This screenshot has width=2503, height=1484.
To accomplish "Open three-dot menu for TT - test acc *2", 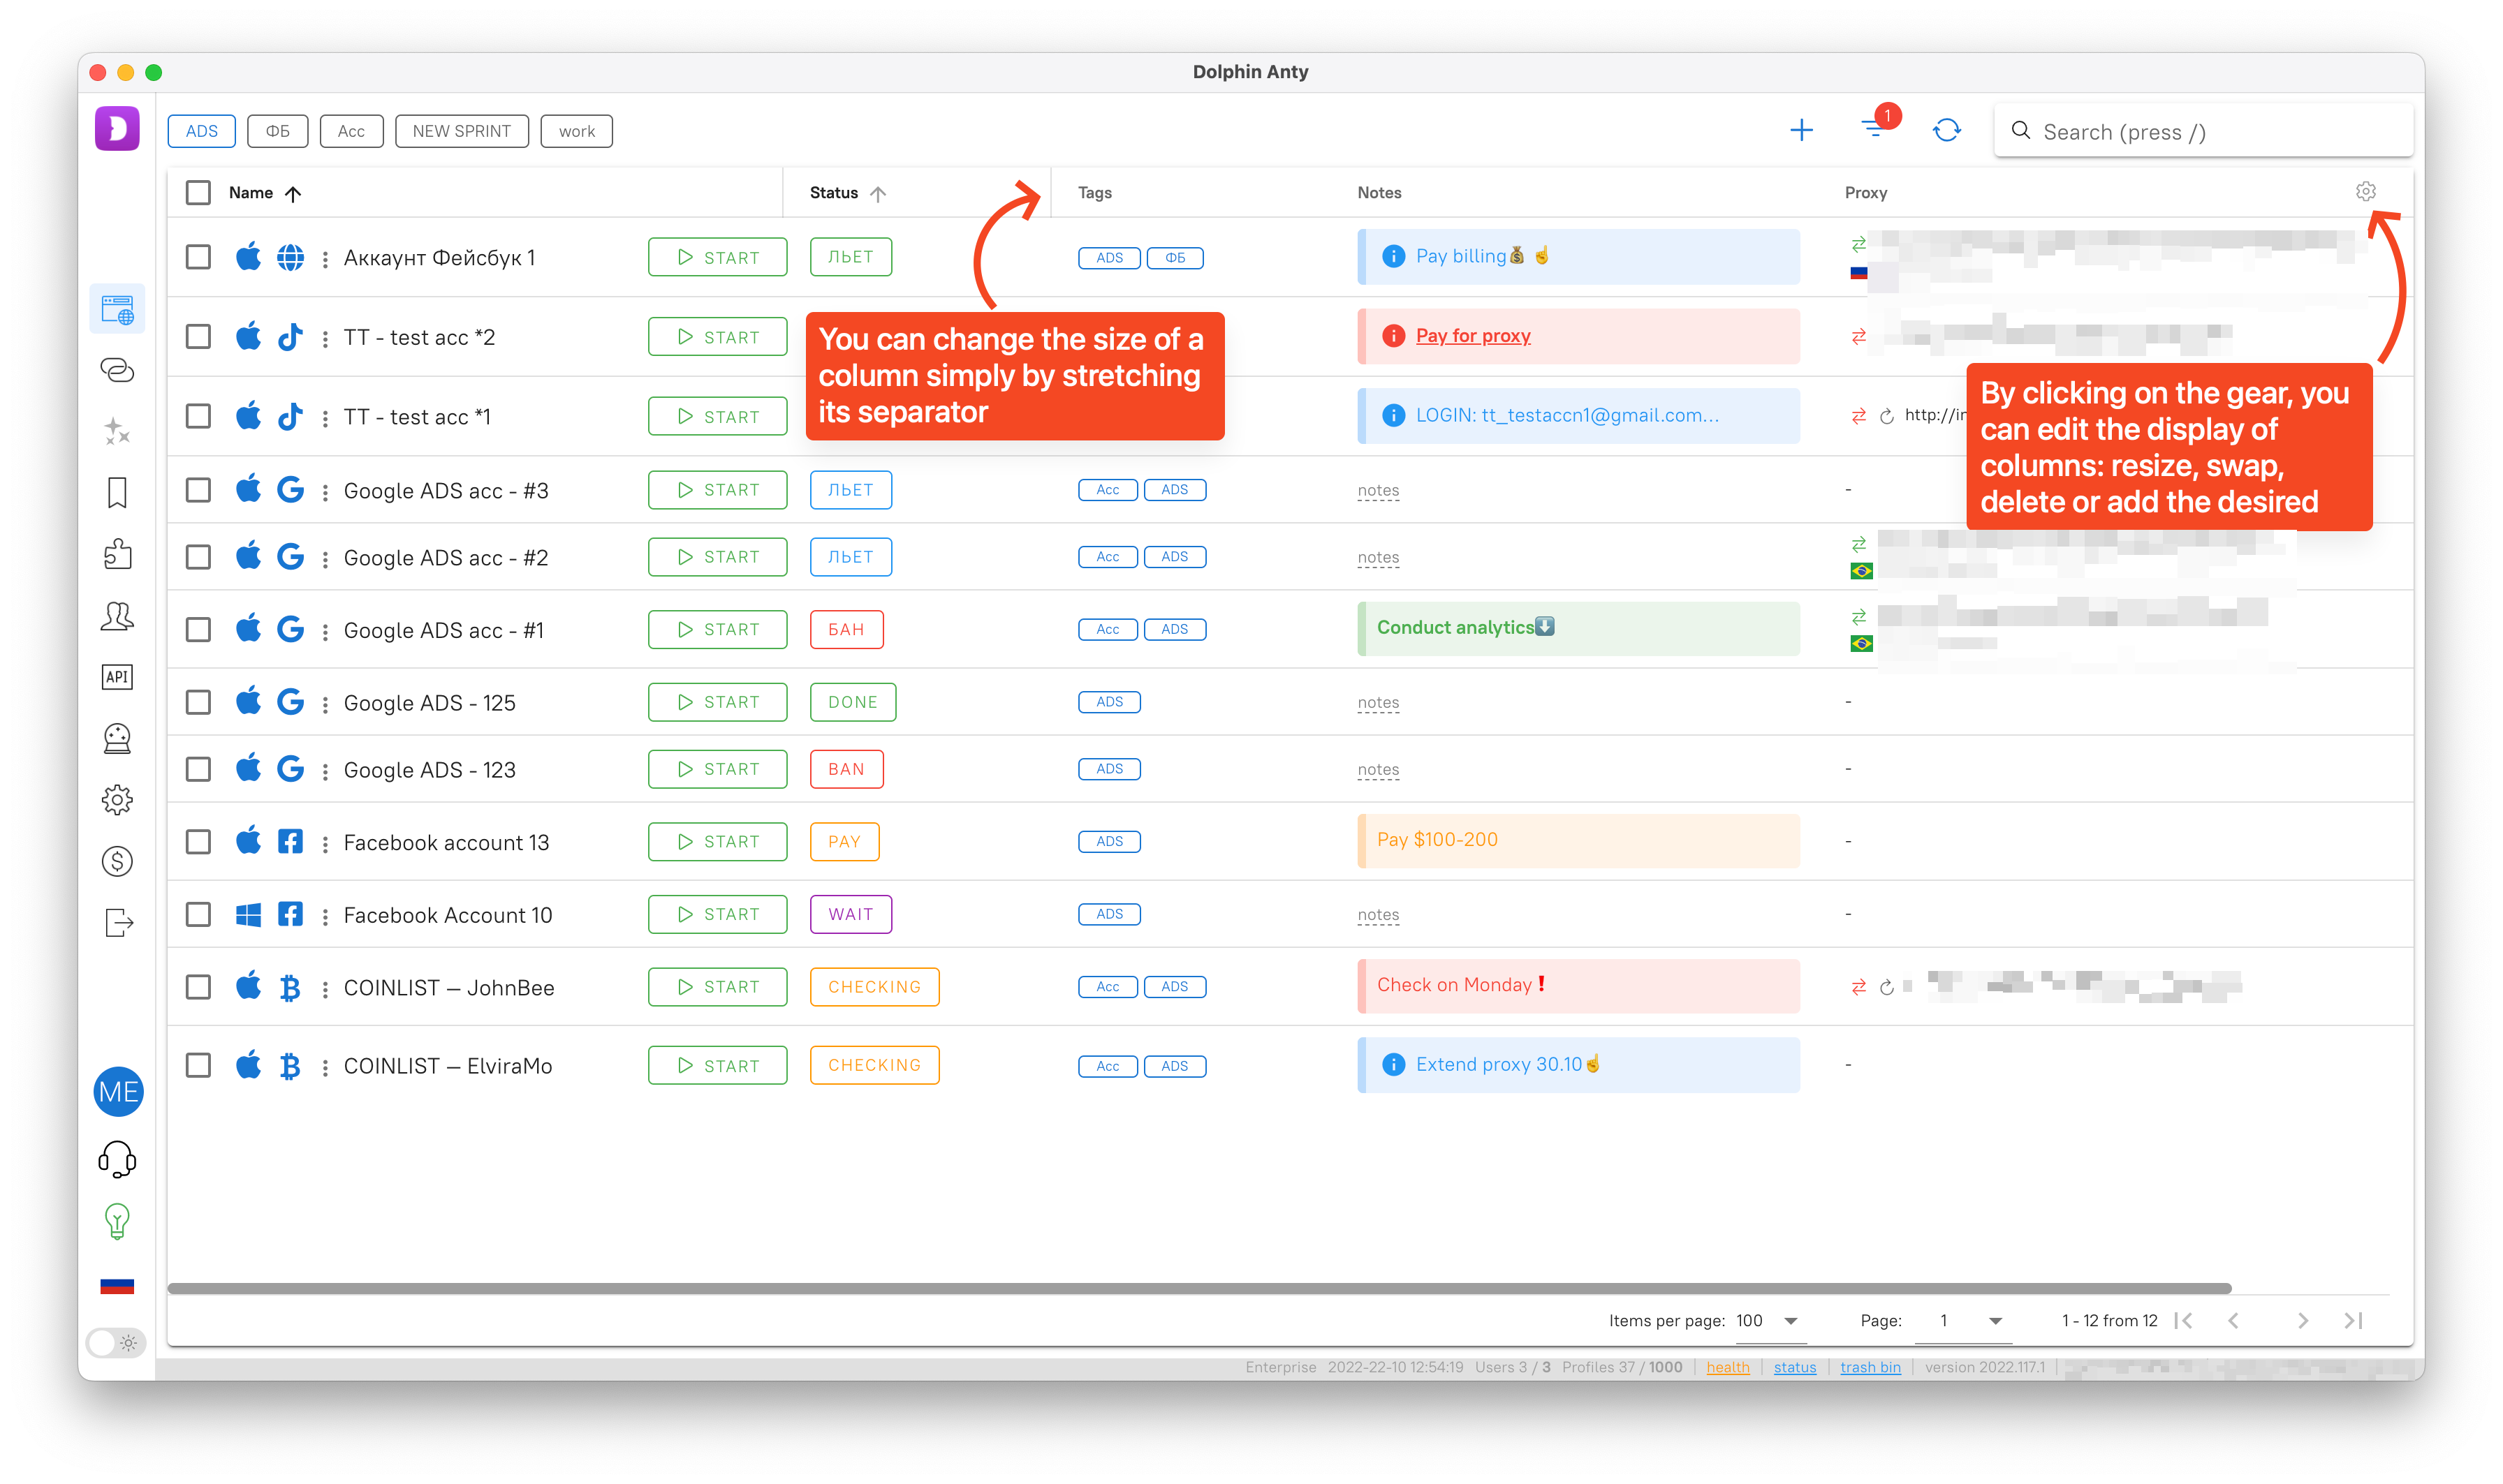I will coord(325,339).
